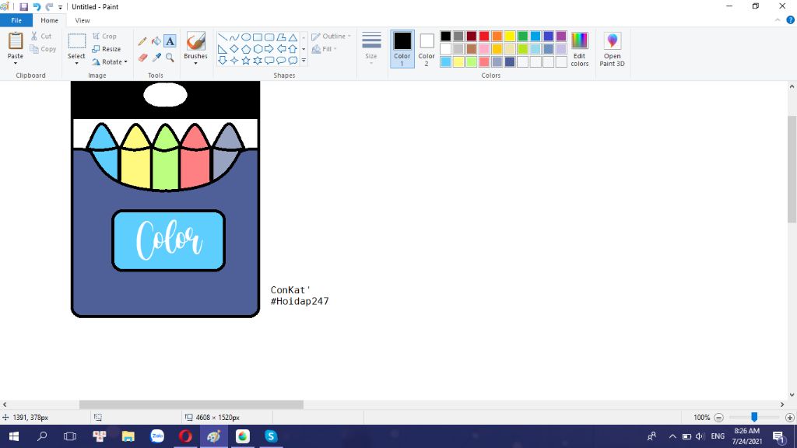The width and height of the screenshot is (797, 448).
Task: Click the ENG language indicator
Action: click(718, 436)
